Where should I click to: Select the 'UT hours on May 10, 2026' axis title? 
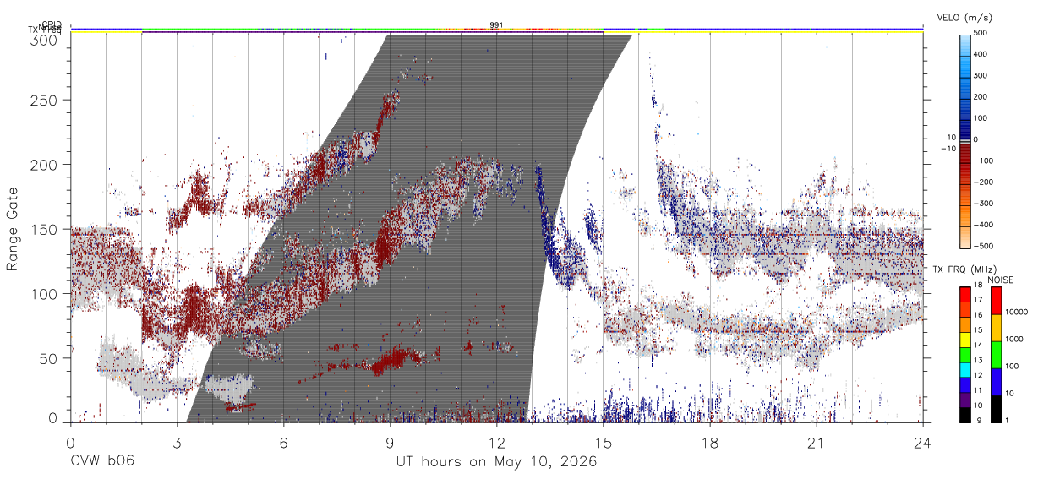click(x=496, y=462)
